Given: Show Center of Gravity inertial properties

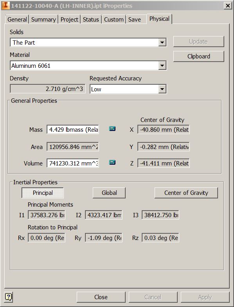Looking at the screenshot, I should tap(186, 193).
